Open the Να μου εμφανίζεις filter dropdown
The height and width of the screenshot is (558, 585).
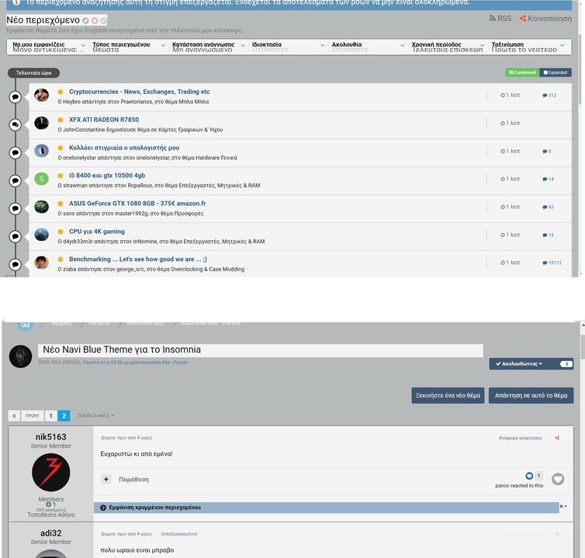(49, 46)
